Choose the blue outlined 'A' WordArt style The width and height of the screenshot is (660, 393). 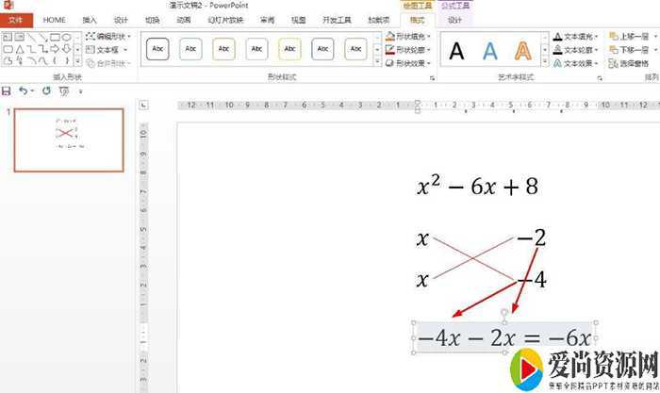[x=490, y=51]
